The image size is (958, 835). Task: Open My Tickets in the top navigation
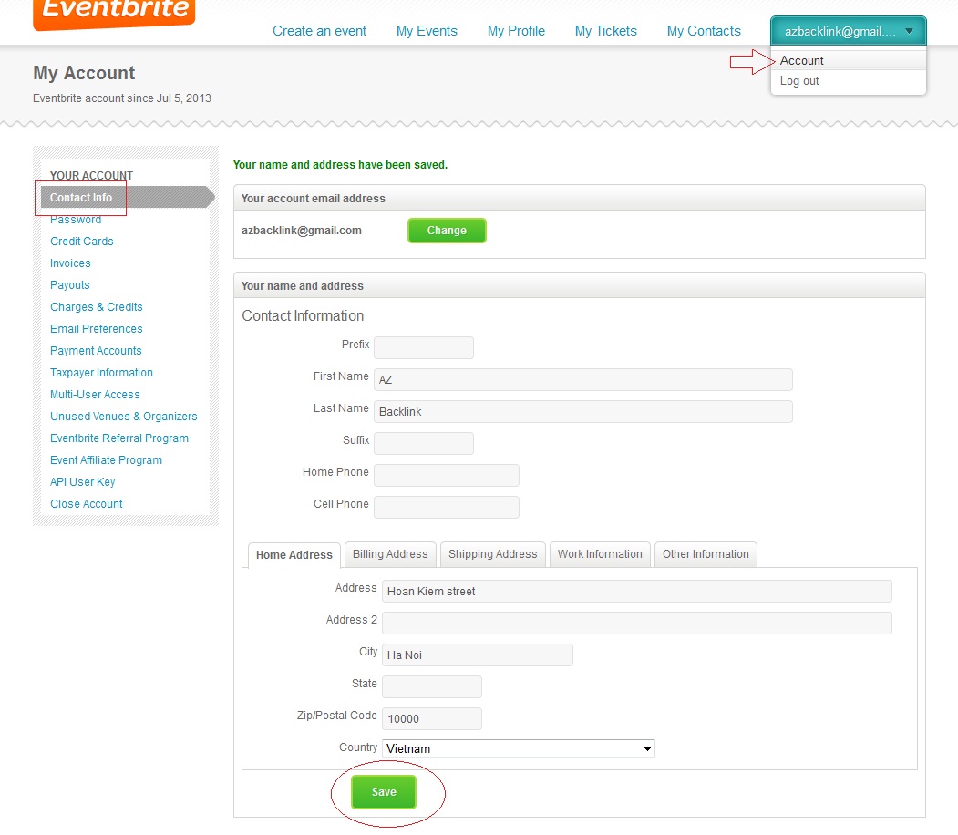pyautogui.click(x=605, y=31)
